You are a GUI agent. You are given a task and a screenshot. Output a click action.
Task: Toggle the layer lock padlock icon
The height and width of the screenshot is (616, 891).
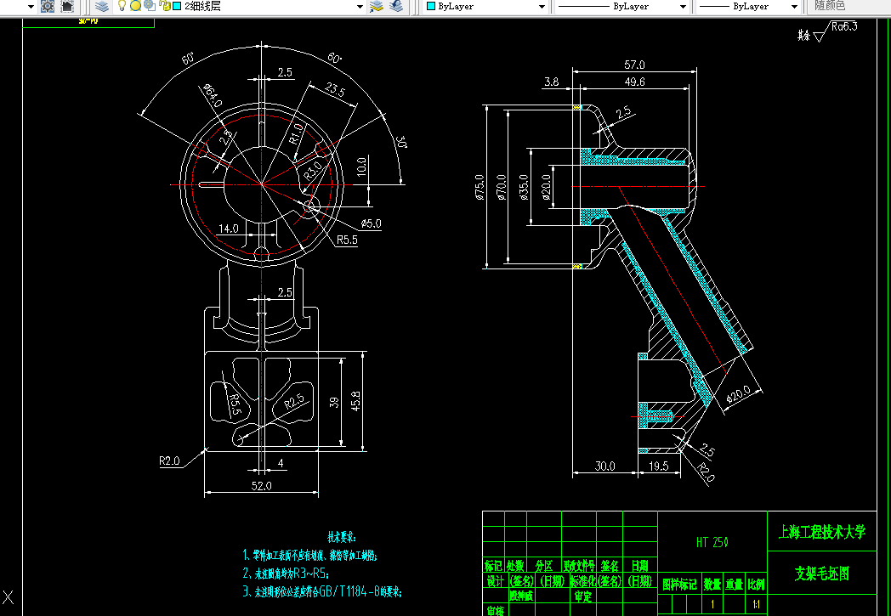pos(164,6)
